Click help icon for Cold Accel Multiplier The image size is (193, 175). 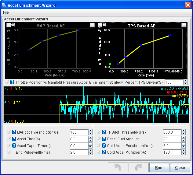104,152
